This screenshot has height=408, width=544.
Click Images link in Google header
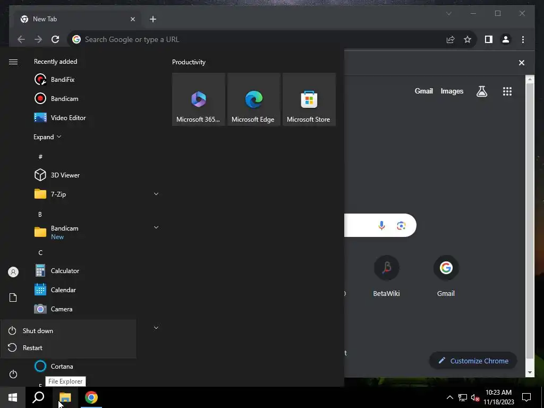coord(452,91)
